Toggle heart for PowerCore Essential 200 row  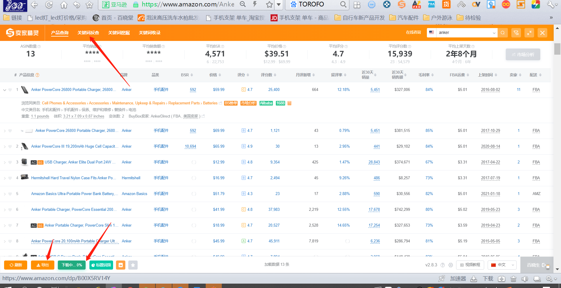[10, 210]
